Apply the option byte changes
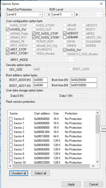The height and width of the screenshot is (188, 106). click(x=71, y=184)
